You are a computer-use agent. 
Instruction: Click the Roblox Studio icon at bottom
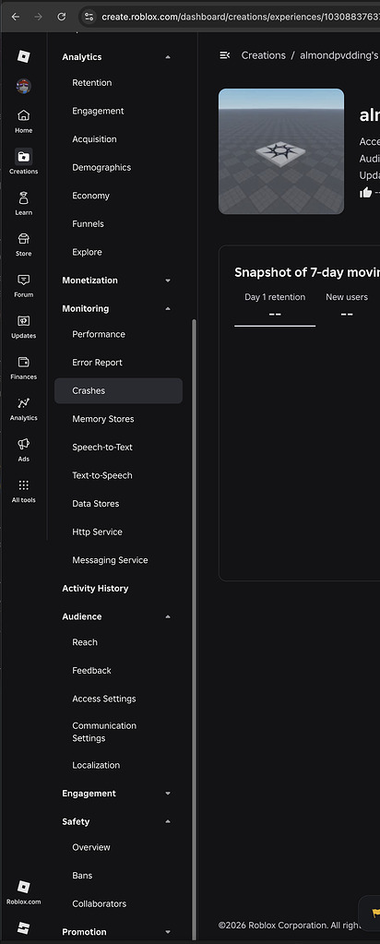(x=23, y=927)
